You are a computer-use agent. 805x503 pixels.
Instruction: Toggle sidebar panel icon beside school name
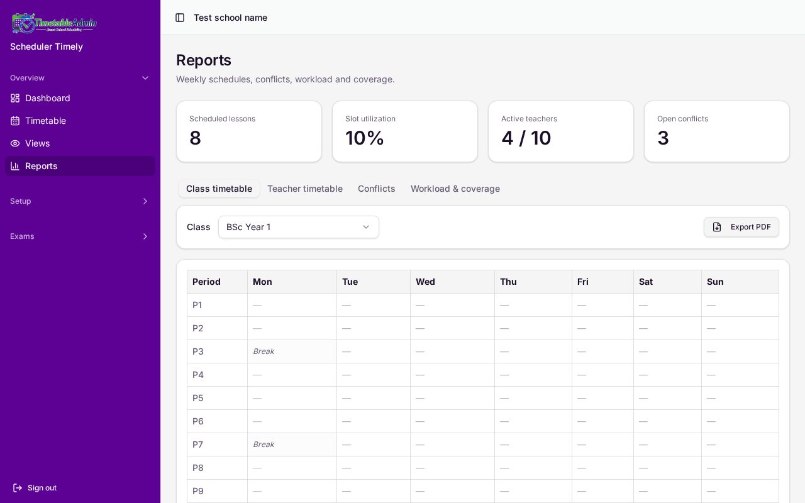pyautogui.click(x=180, y=18)
